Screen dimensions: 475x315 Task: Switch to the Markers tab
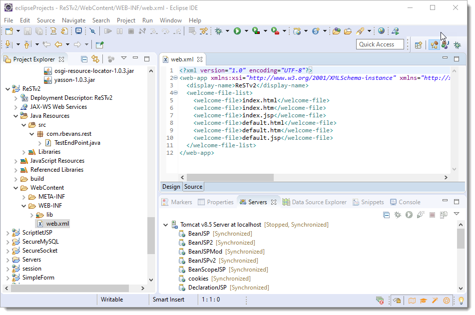(177, 202)
